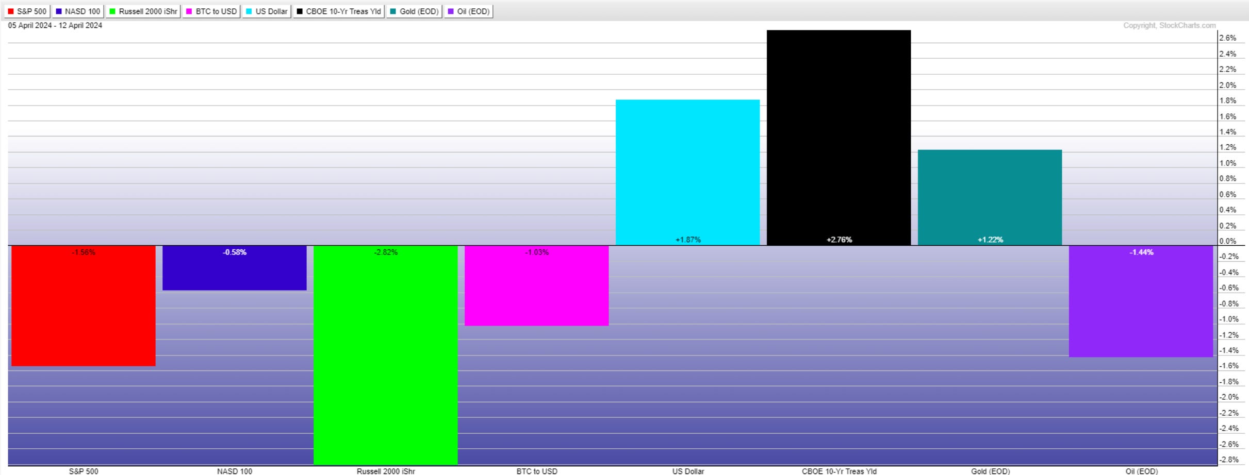Click the -2.82% value label

click(386, 252)
